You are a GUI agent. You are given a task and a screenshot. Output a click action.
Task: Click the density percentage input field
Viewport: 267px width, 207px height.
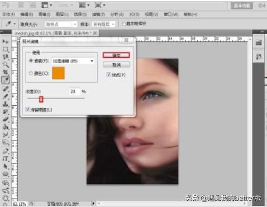pyautogui.click(x=75, y=91)
